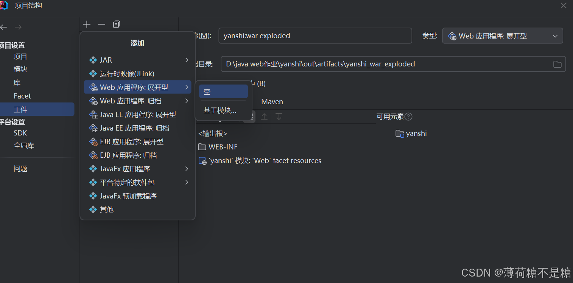Select 空 in the submenu
This screenshot has height=283, width=573.
pyautogui.click(x=223, y=92)
